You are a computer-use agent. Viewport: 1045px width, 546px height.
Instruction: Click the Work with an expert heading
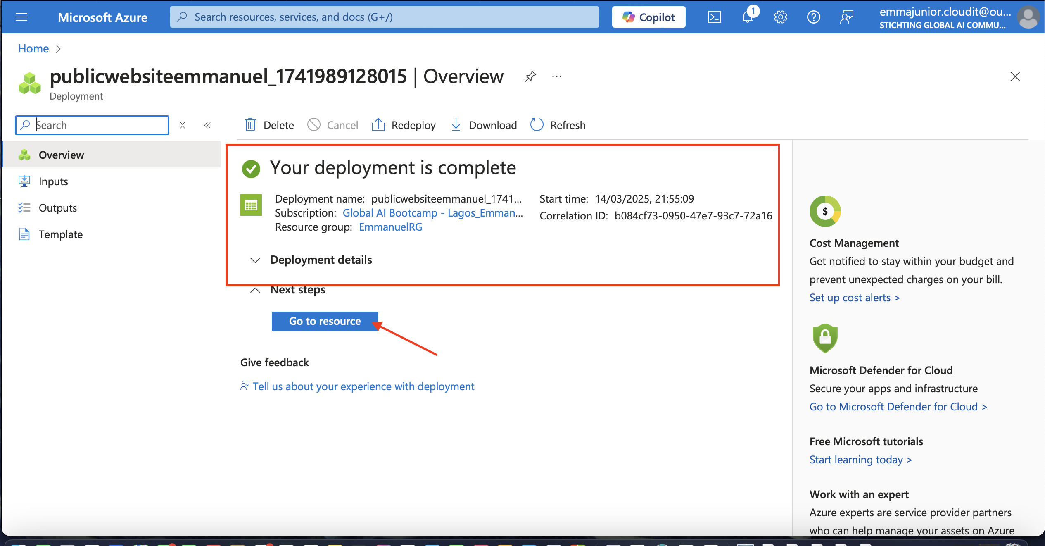point(859,494)
